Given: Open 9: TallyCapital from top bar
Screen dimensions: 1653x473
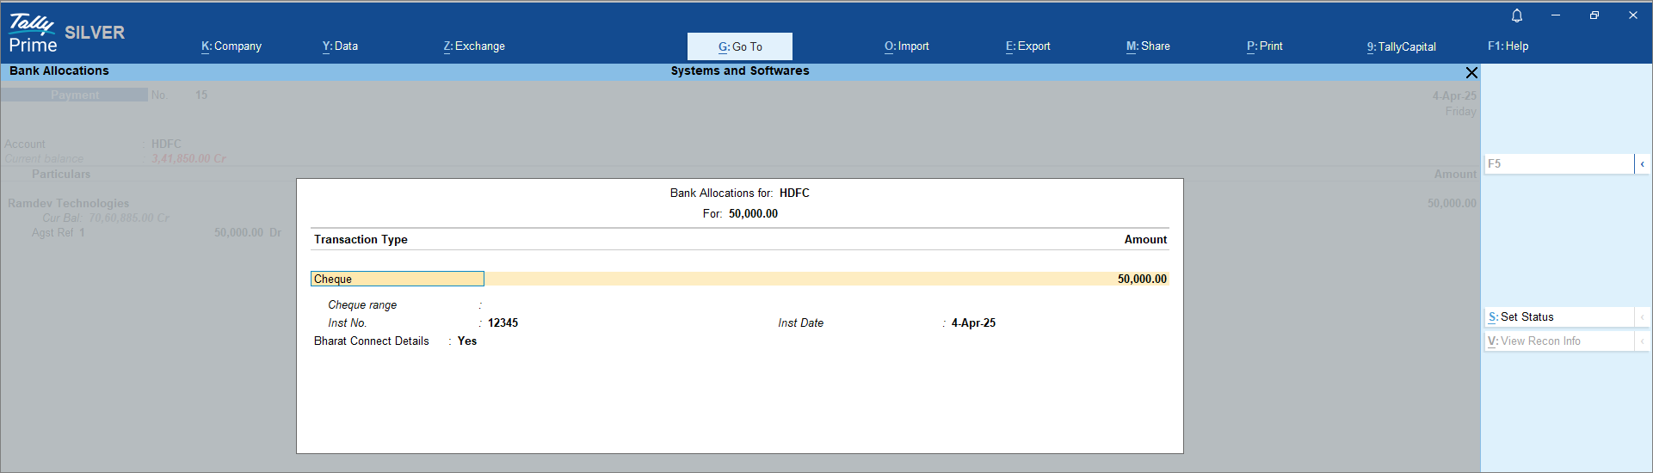Looking at the screenshot, I should click(1402, 47).
